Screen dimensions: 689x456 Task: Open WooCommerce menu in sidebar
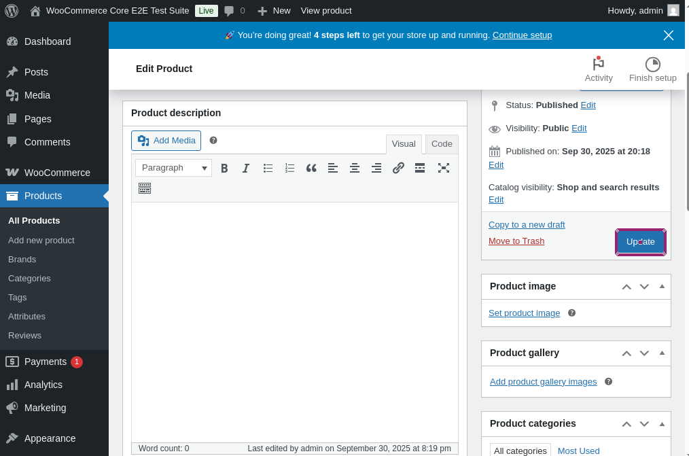[x=57, y=173]
